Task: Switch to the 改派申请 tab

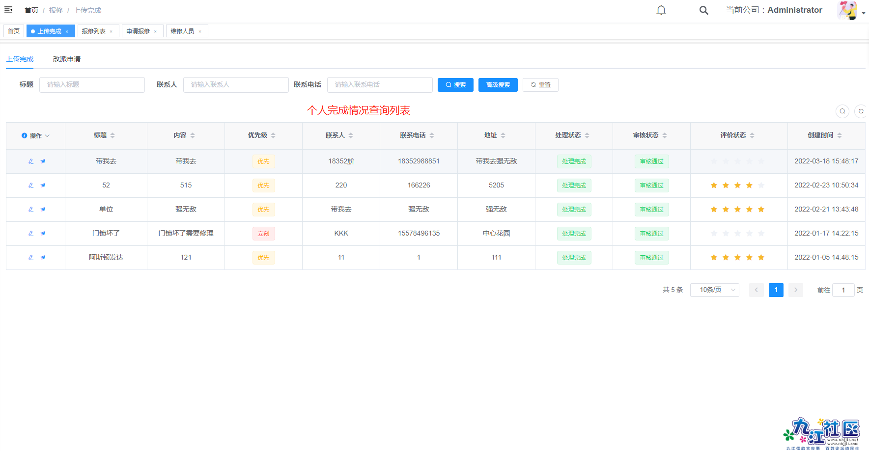Action: point(67,59)
